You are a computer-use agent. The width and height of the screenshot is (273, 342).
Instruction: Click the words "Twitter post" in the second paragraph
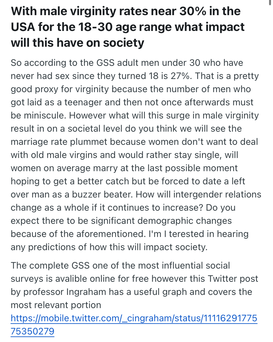coord(233,279)
